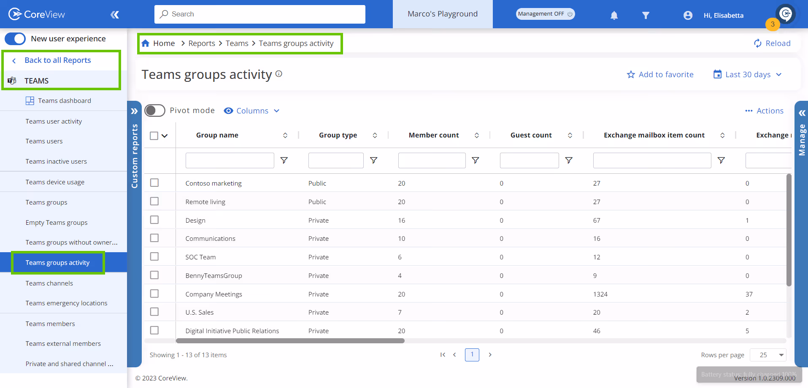Go to the first page icon
The width and height of the screenshot is (808, 388).
443,355
